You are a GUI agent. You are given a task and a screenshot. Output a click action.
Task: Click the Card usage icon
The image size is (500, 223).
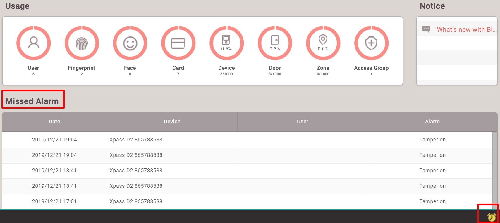(x=178, y=43)
